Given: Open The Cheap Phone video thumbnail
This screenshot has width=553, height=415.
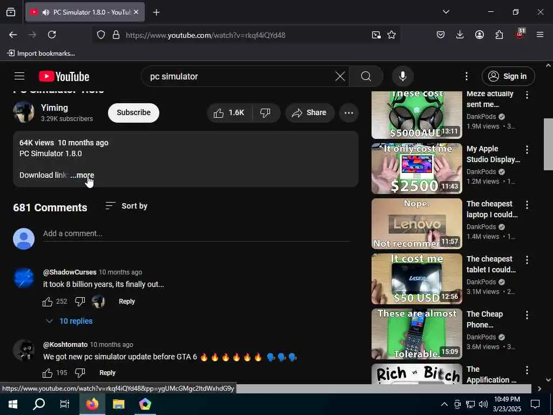Looking at the screenshot, I should (416, 333).
